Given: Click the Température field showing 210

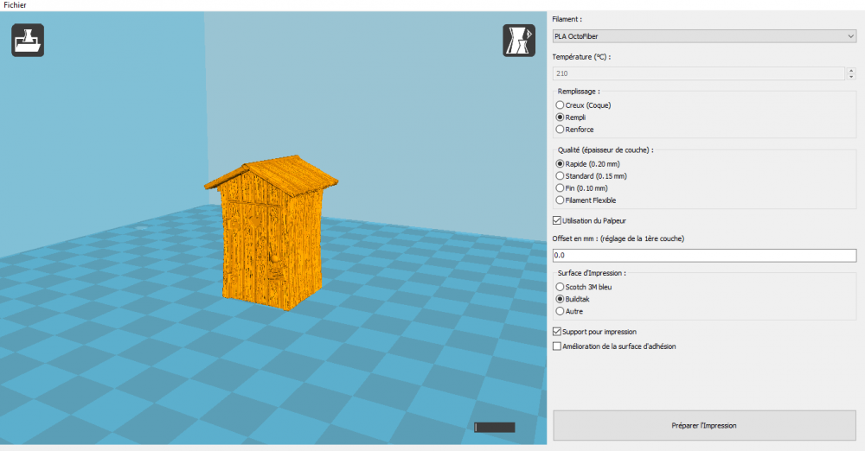Looking at the screenshot, I should 698,73.
